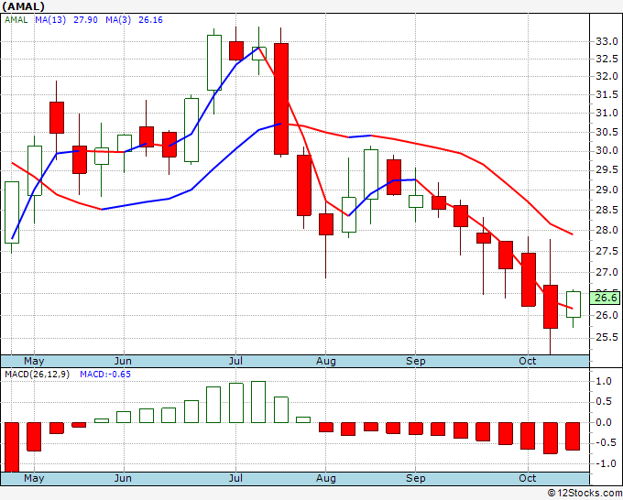Click the Aug label on price chart axis

pos(326,361)
